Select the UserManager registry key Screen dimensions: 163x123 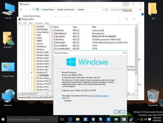click(42, 29)
